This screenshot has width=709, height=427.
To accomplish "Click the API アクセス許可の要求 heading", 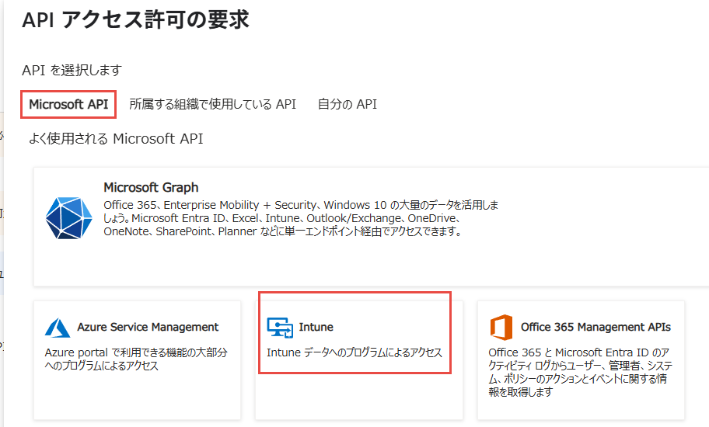I will pos(135,21).
